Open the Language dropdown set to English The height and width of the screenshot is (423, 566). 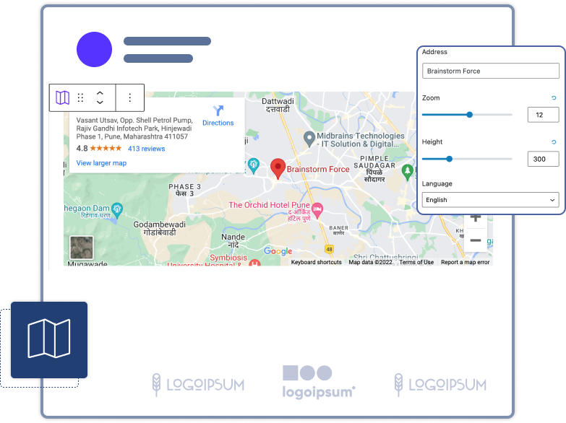[491, 200]
